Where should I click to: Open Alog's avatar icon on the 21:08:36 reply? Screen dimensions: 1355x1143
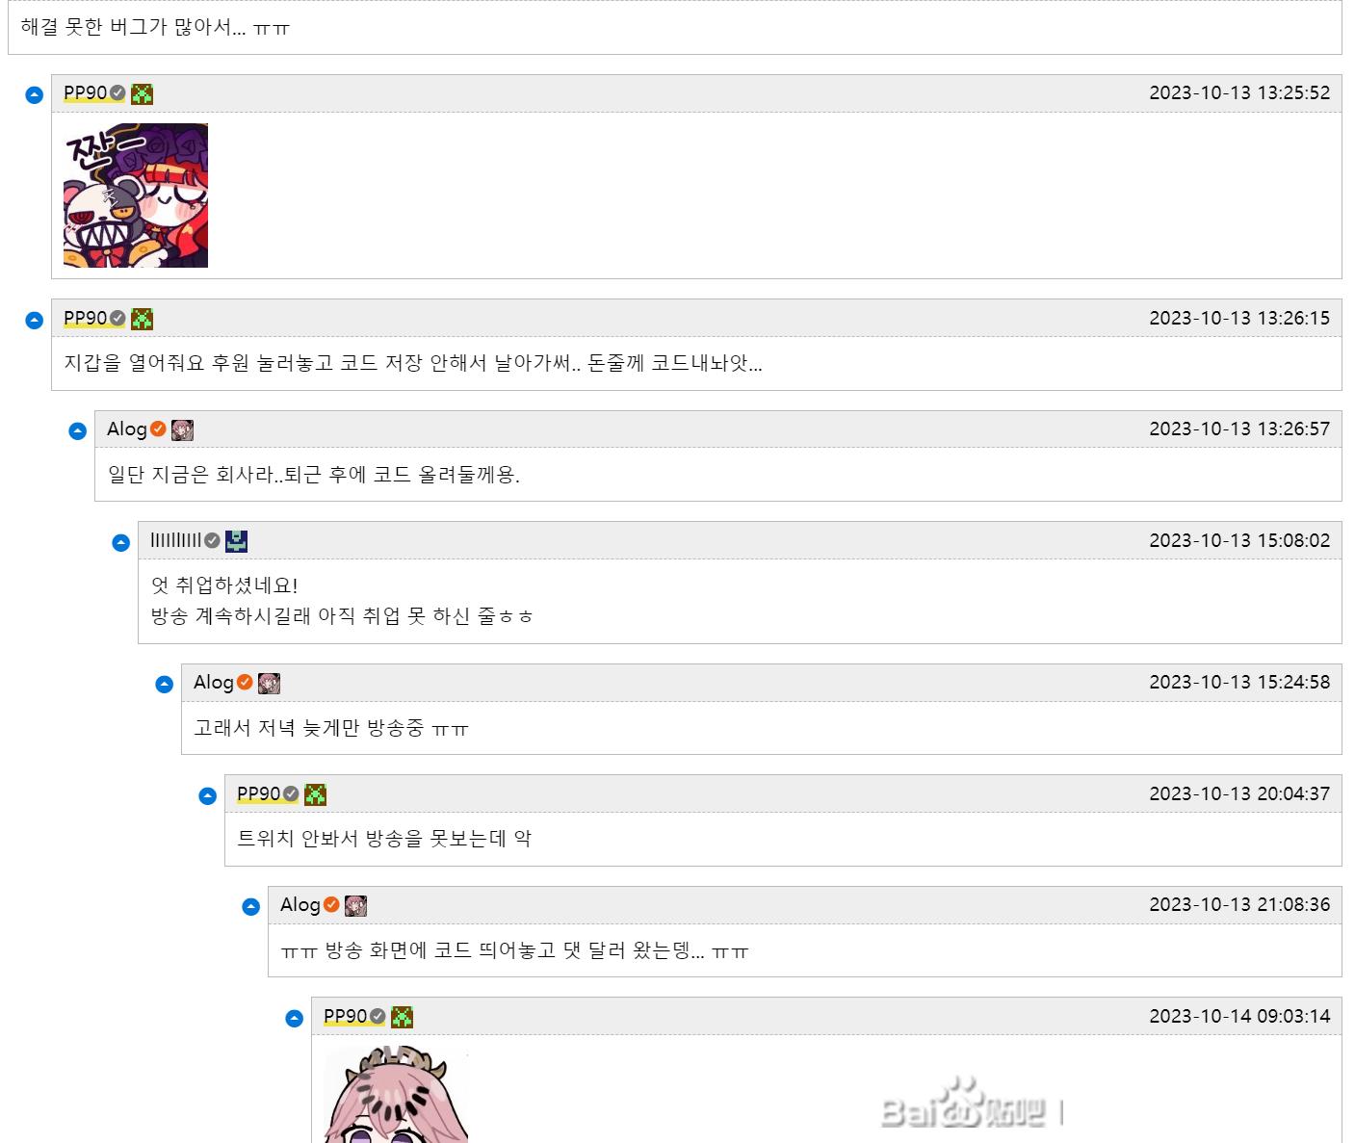coord(356,906)
